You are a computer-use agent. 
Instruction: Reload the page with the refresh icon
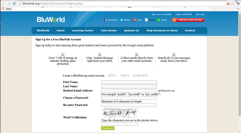14,4
